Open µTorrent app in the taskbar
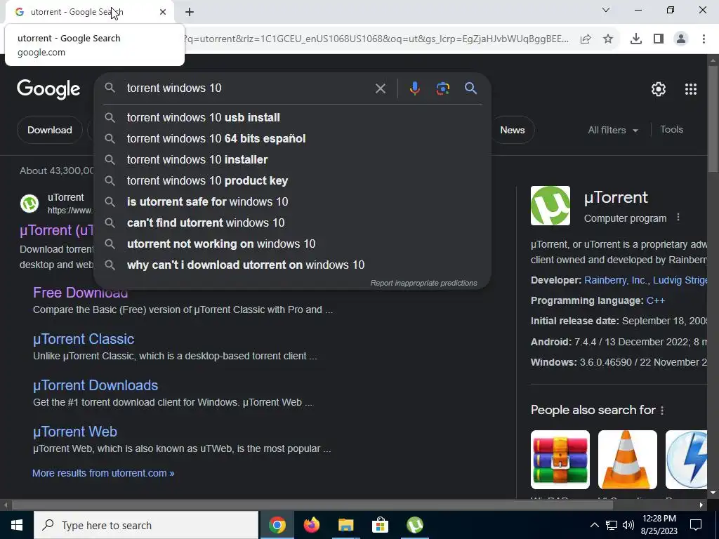 tap(414, 525)
